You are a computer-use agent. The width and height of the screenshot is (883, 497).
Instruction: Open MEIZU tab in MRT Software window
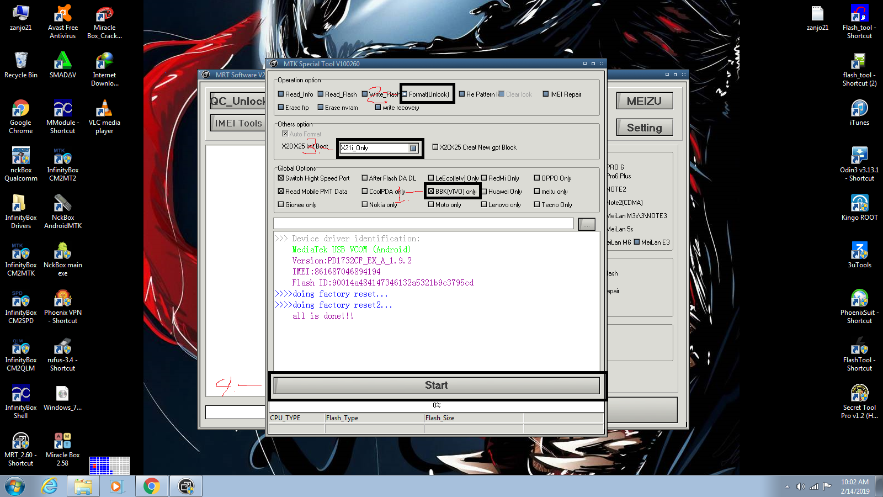tap(644, 101)
